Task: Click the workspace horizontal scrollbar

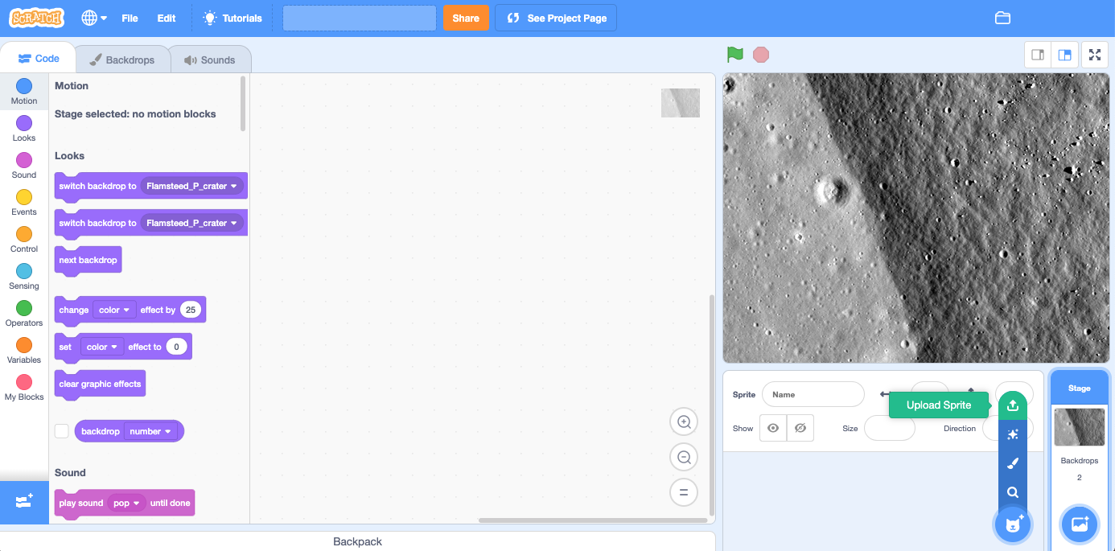Action: point(593,520)
